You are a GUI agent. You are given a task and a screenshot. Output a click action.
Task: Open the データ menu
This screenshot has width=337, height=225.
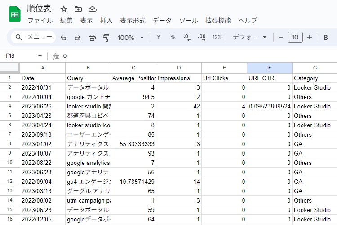(x=162, y=21)
